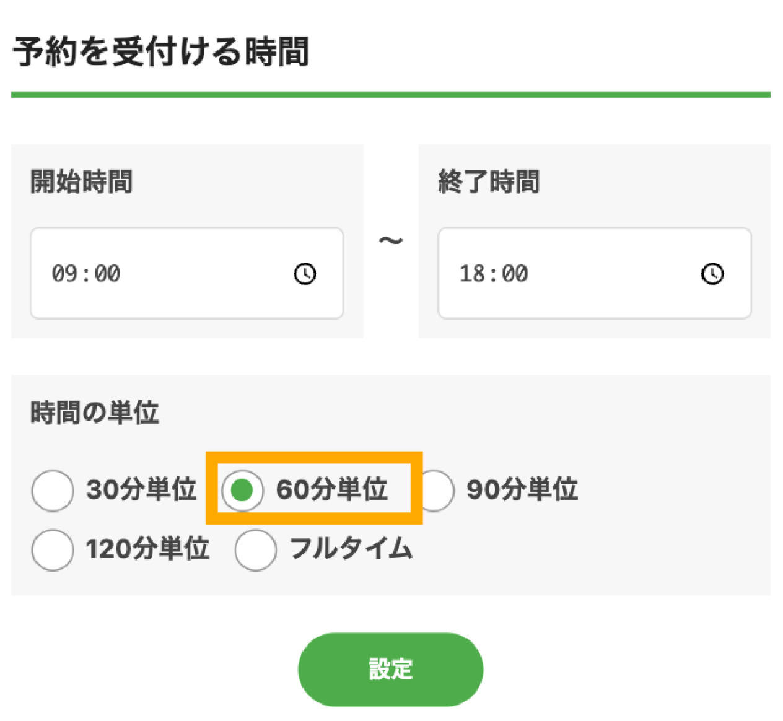Click the 120分単位 label text
The image size is (783, 721).
pyautogui.click(x=147, y=549)
